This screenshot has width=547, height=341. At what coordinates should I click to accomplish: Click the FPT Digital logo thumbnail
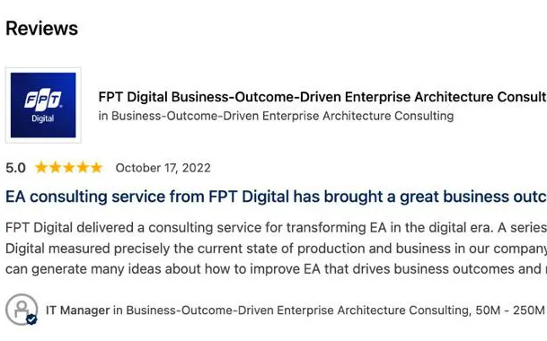(x=43, y=105)
